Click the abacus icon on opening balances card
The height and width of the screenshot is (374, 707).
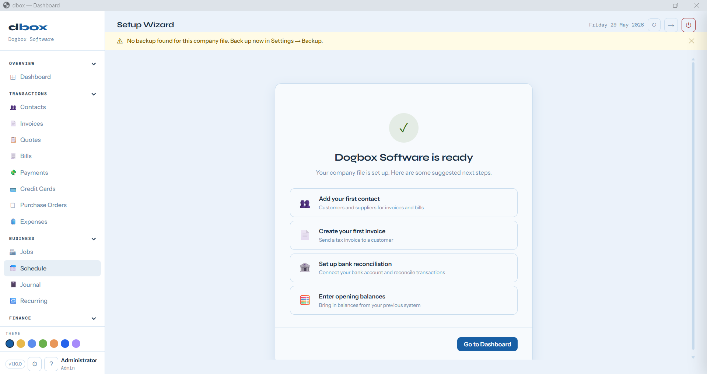click(x=305, y=300)
